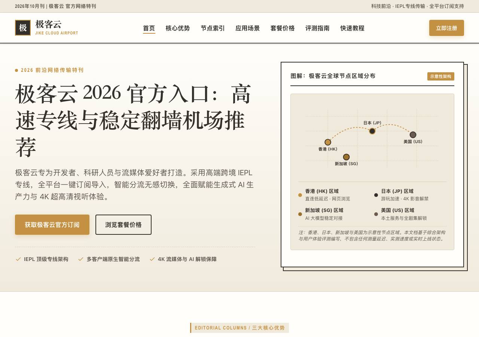Click the Japan (JP) node dot on the map
Screen dimensions: 479x337
coord(372,131)
